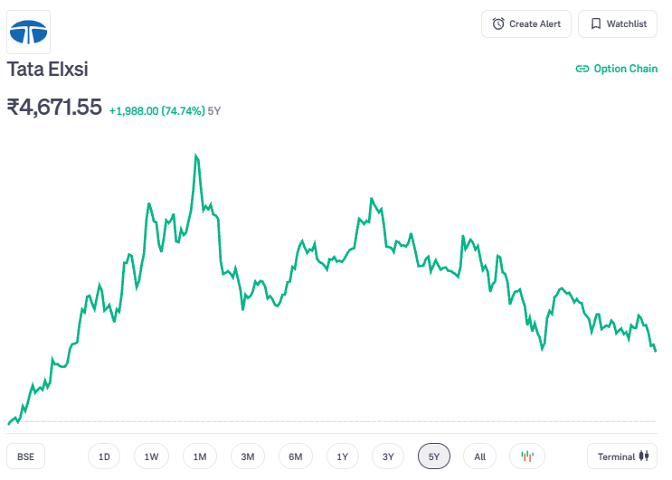The height and width of the screenshot is (480, 672).
Task: Click the Tata Elxsi company logo
Action: [x=29, y=33]
